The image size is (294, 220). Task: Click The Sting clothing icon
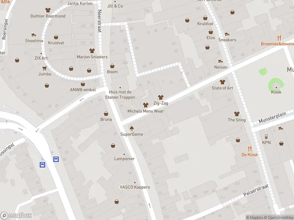point(237,114)
